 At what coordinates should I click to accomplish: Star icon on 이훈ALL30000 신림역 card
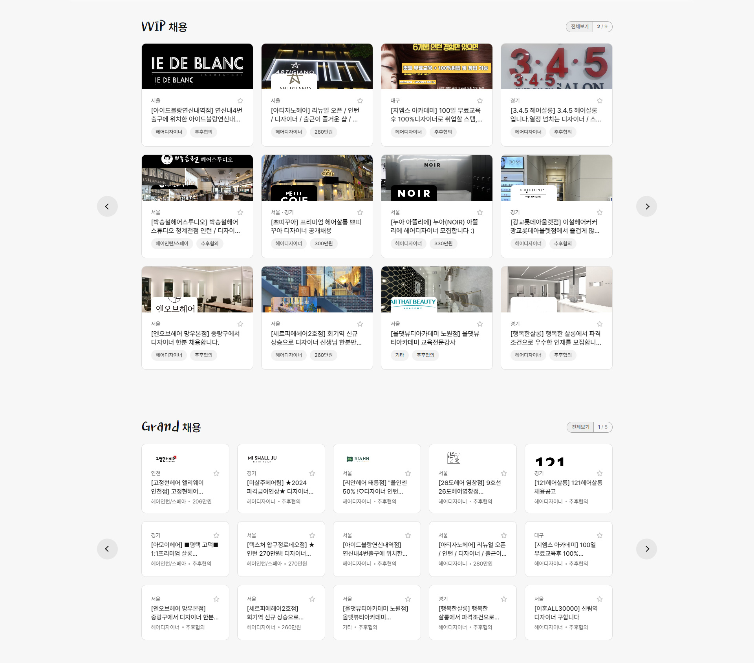click(x=600, y=599)
